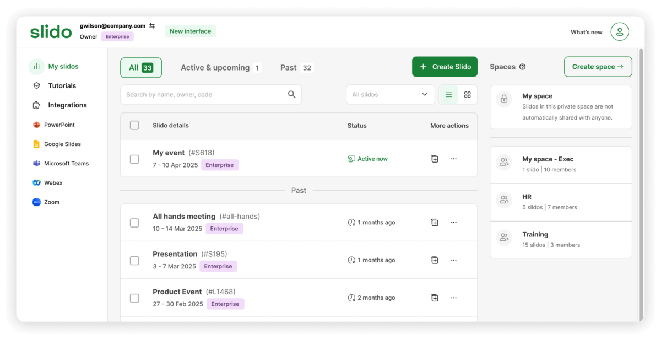Click the user profile avatar icon

click(620, 32)
